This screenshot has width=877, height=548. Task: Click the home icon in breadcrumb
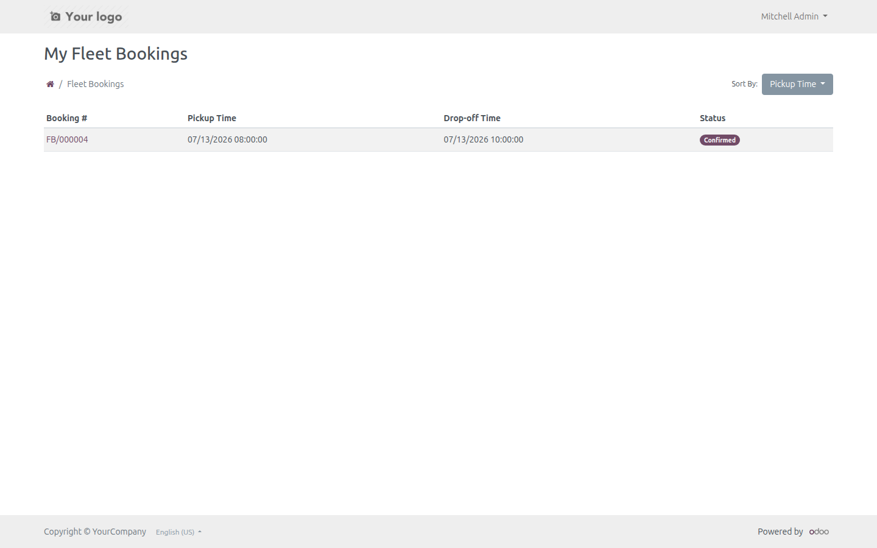coord(50,84)
